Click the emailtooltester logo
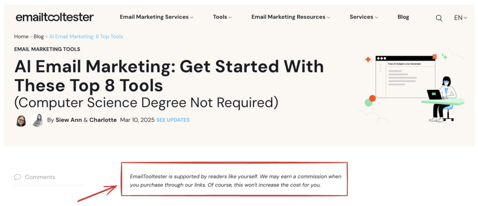 pos(55,17)
